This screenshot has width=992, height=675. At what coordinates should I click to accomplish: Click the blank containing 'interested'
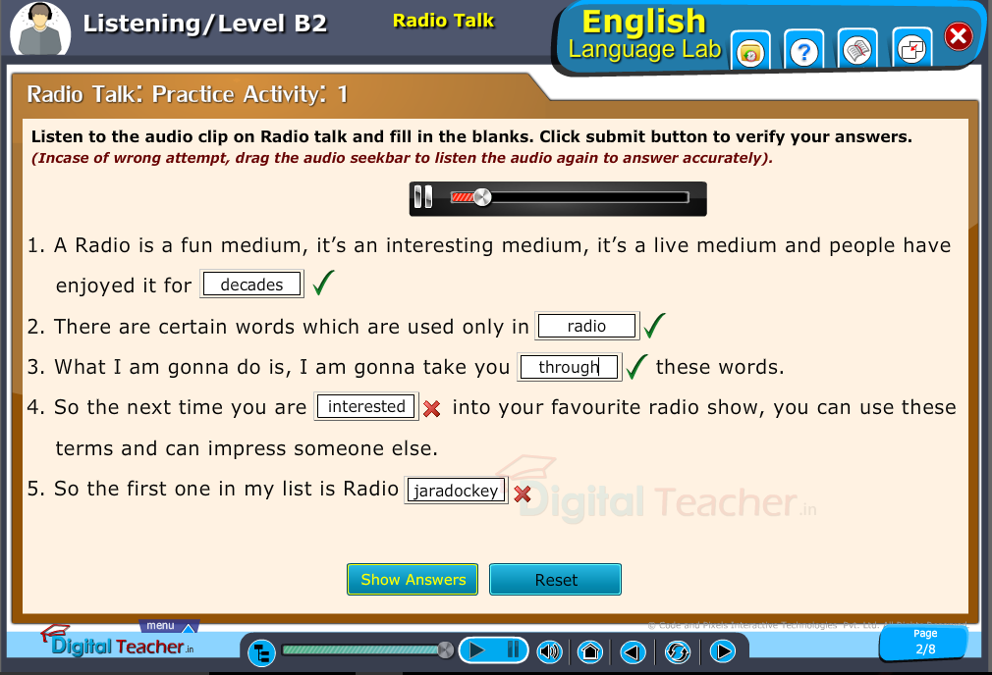[365, 407]
